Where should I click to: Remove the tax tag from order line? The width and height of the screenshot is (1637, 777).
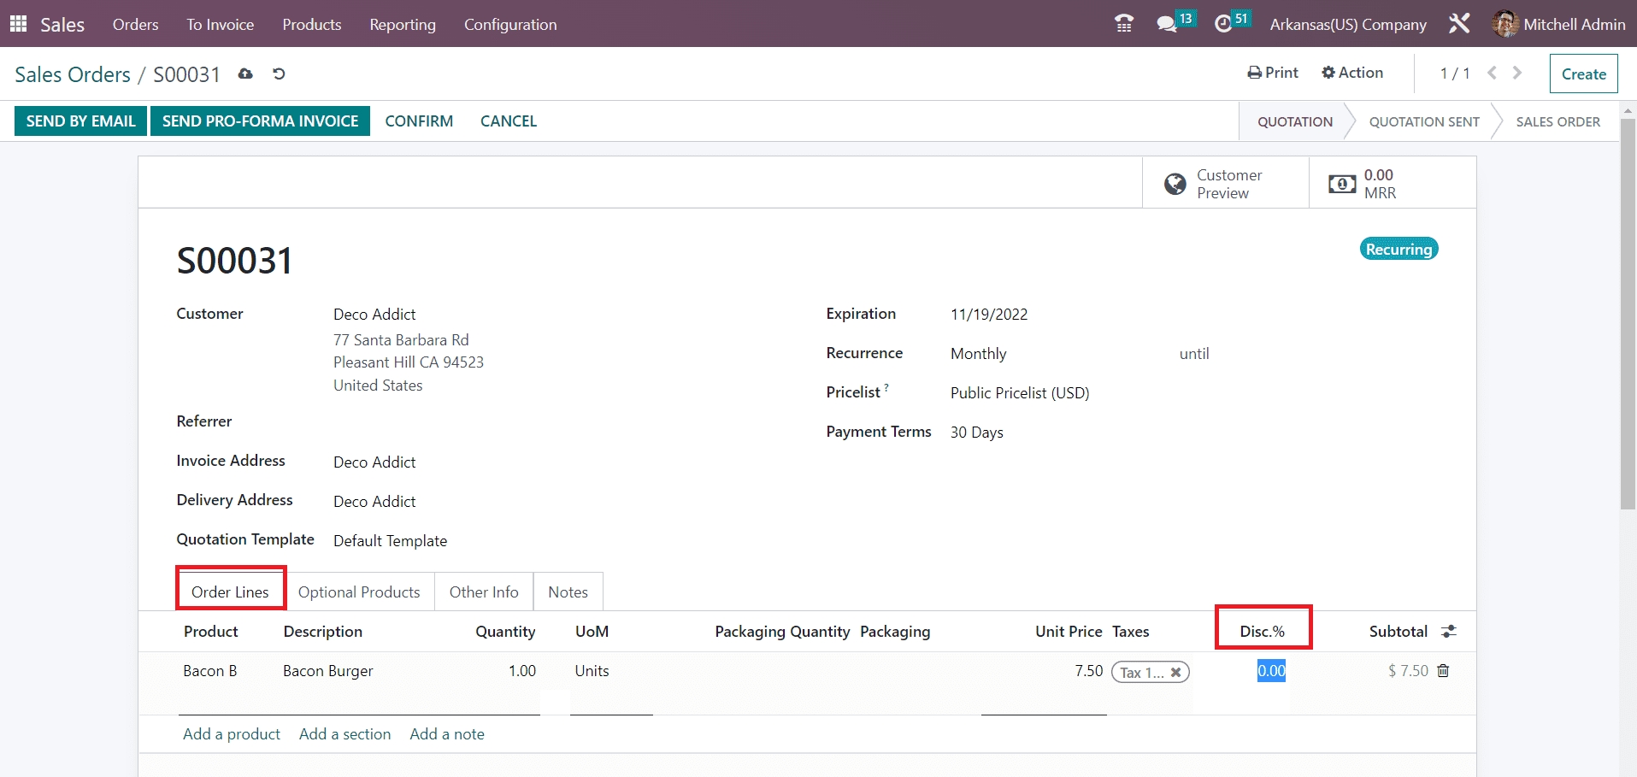click(x=1175, y=673)
